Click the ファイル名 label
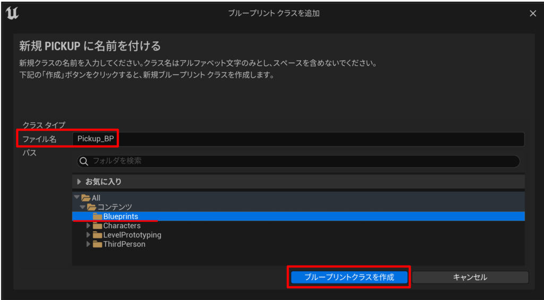 pos(39,139)
